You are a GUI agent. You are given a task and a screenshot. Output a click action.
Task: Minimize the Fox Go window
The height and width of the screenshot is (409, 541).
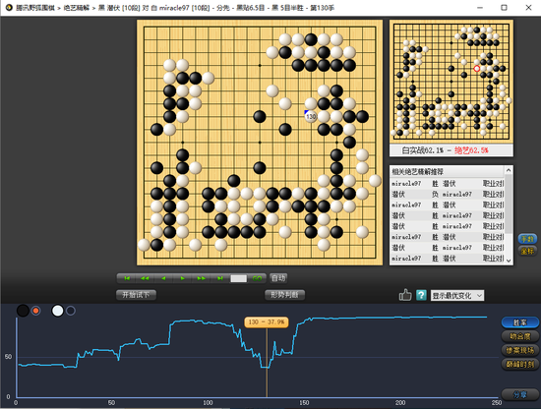click(x=480, y=7)
